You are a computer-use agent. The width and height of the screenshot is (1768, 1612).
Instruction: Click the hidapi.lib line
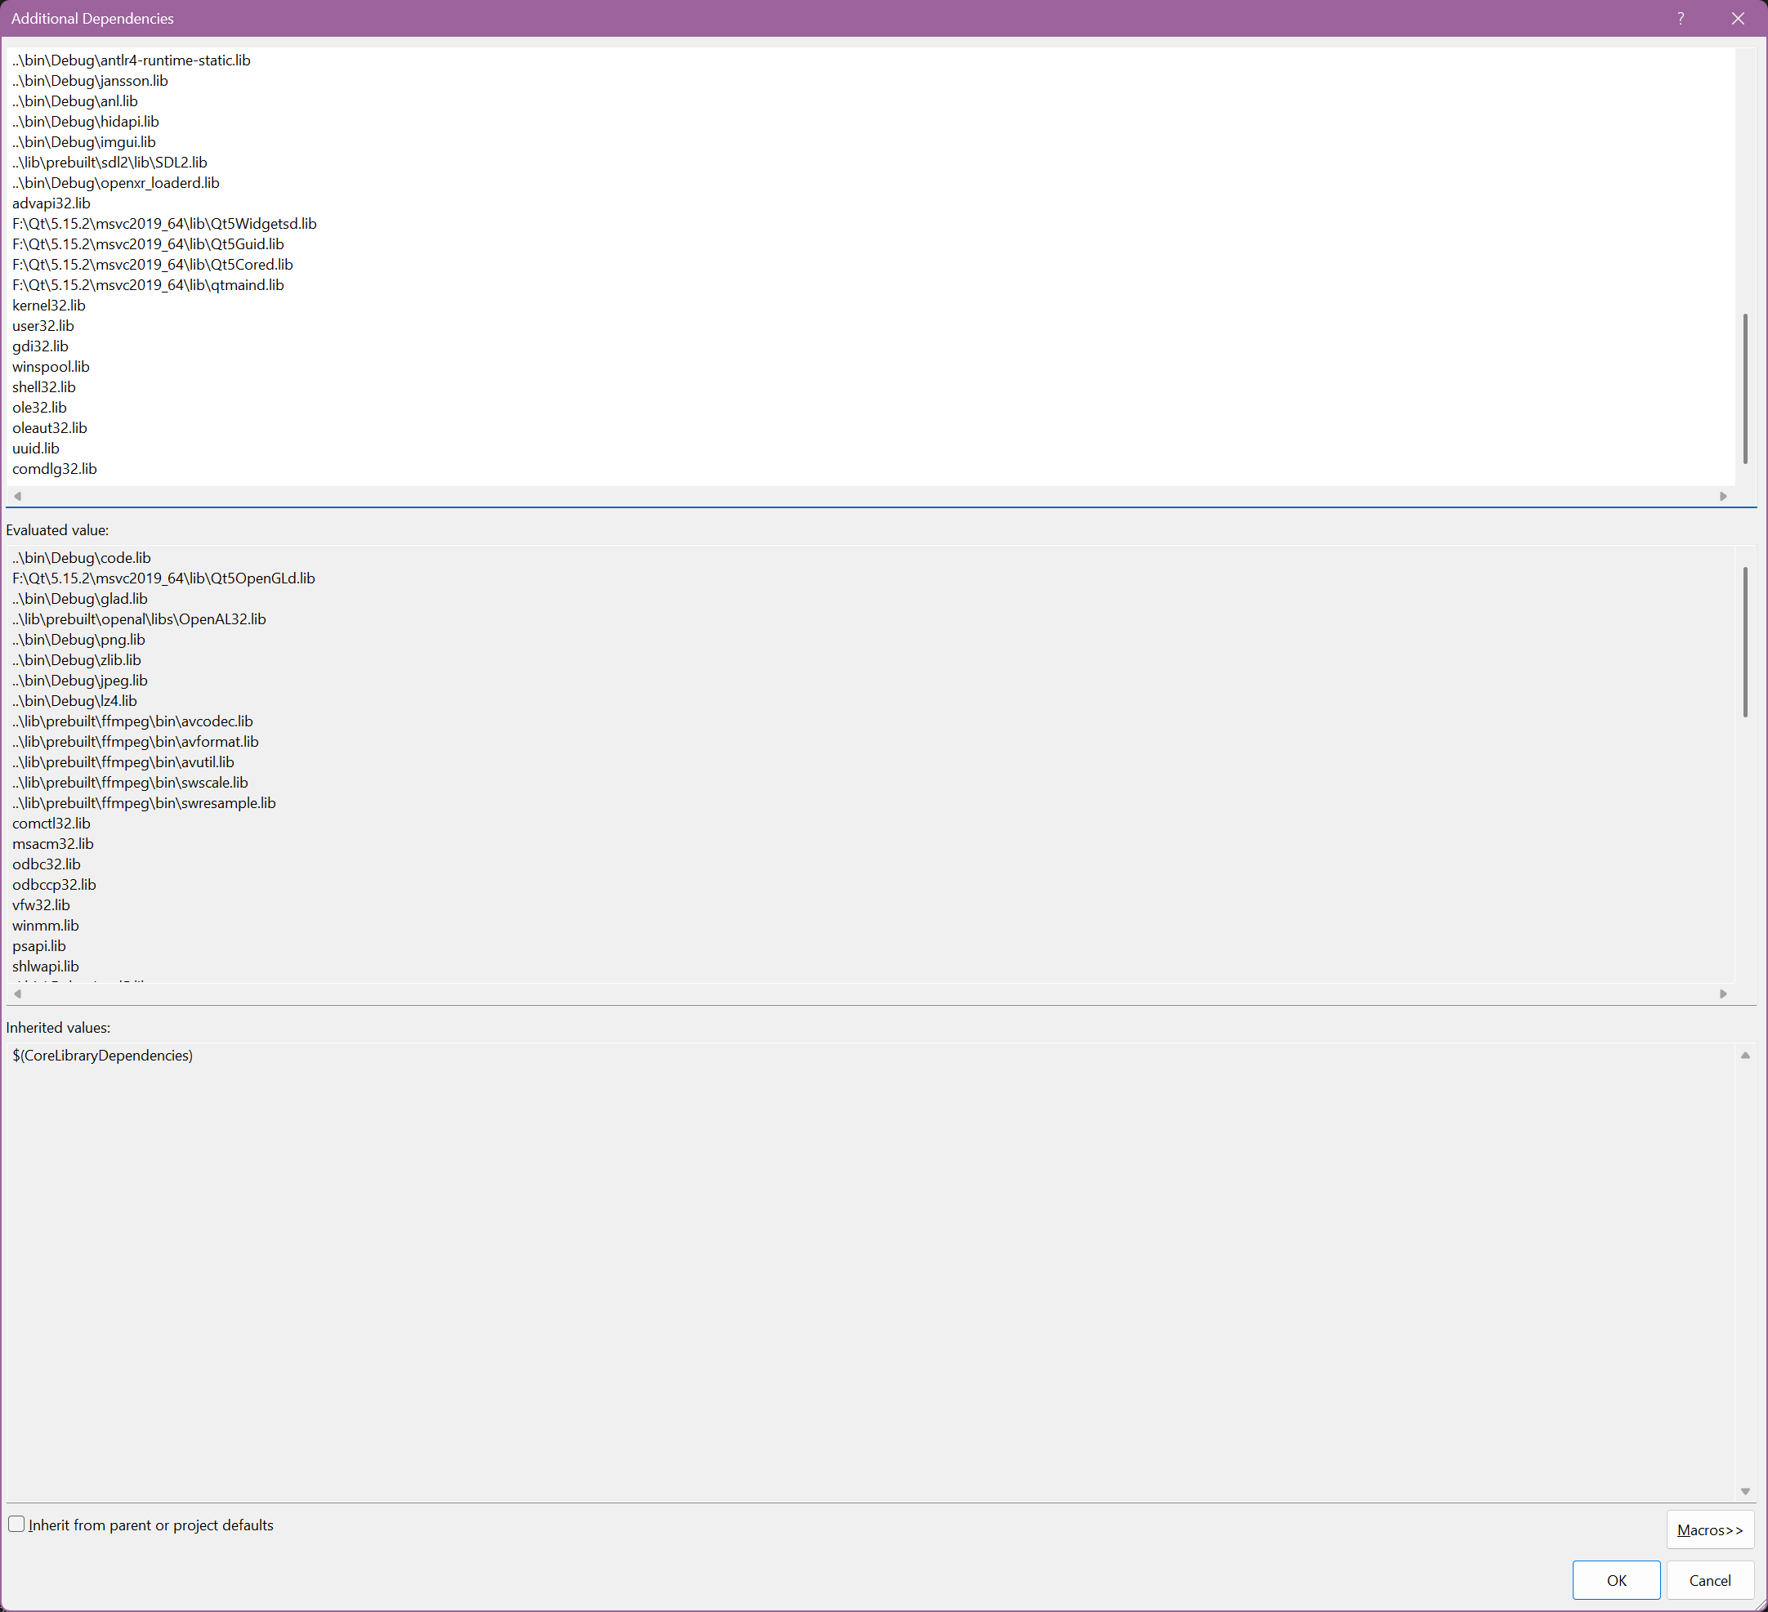86,121
